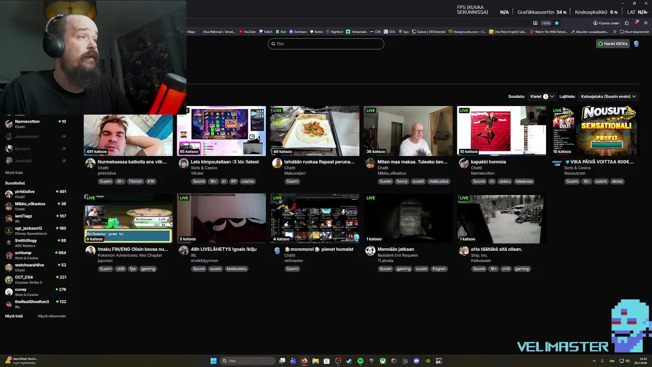Click the taskbar Hae search box
Image resolution: width=652 pixels, height=367 pixels.
pyautogui.click(x=248, y=361)
